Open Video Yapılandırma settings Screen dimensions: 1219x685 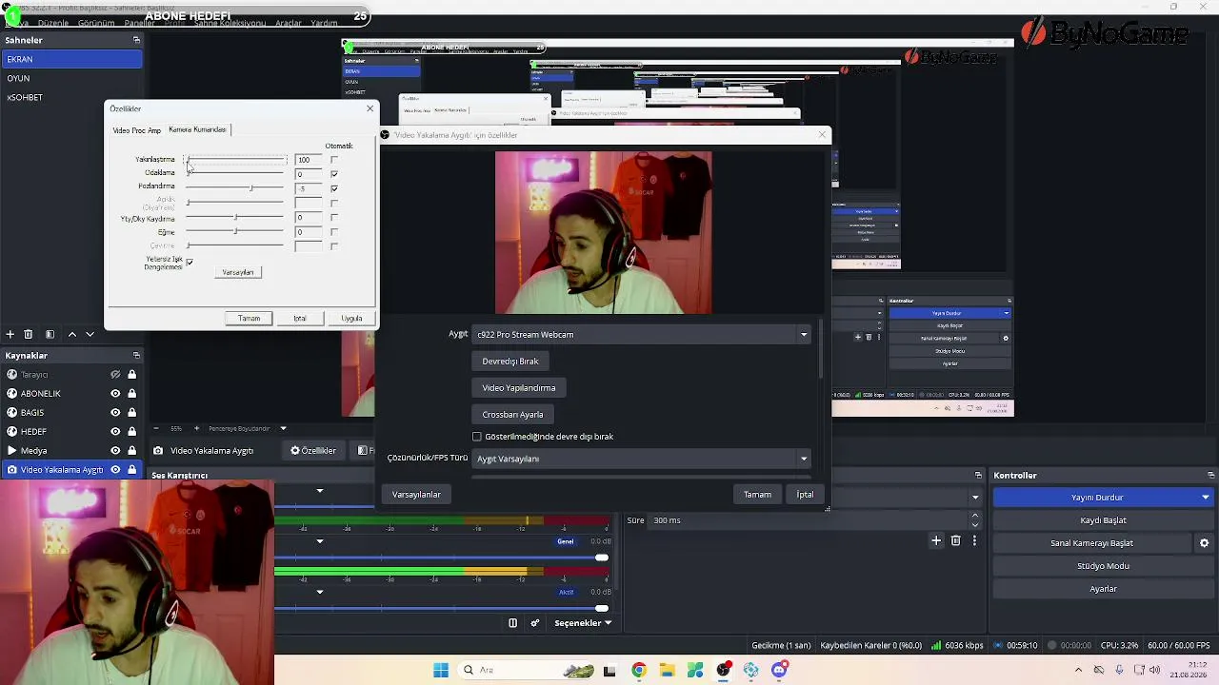pos(519,388)
